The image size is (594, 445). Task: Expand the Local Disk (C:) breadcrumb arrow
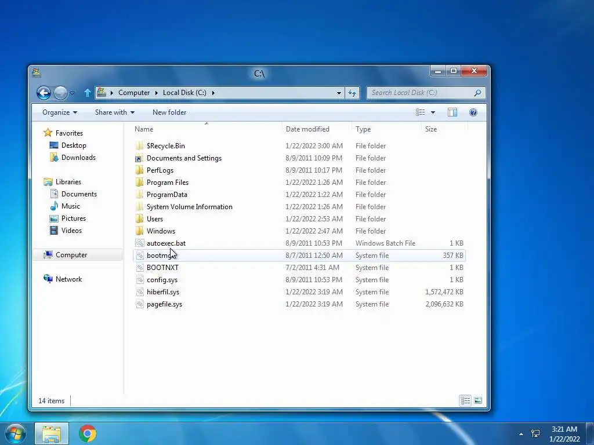[x=213, y=93]
